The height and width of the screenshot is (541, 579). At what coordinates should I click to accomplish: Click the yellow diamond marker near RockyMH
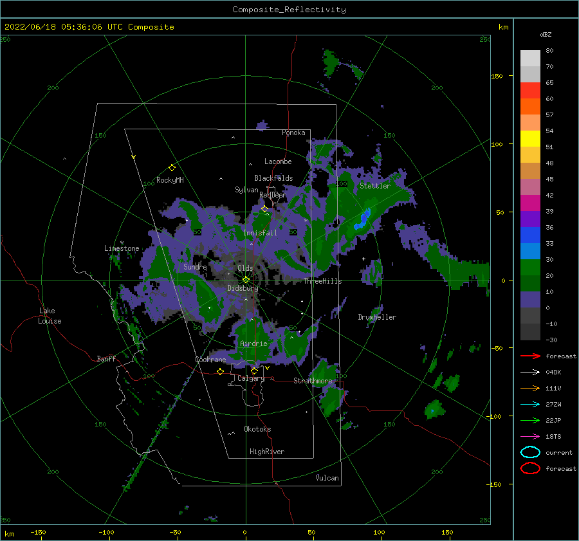(172, 168)
